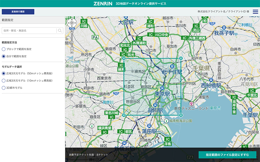Click the 湾岸千葉 IC label
This screenshot has width=260, height=162.
pyautogui.click(x=234, y=105)
